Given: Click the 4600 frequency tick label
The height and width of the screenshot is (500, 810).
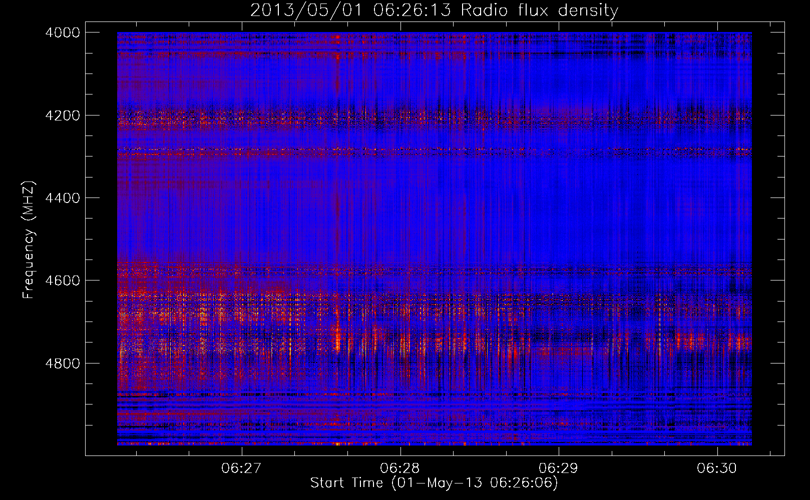Looking at the screenshot, I should click(x=63, y=280).
